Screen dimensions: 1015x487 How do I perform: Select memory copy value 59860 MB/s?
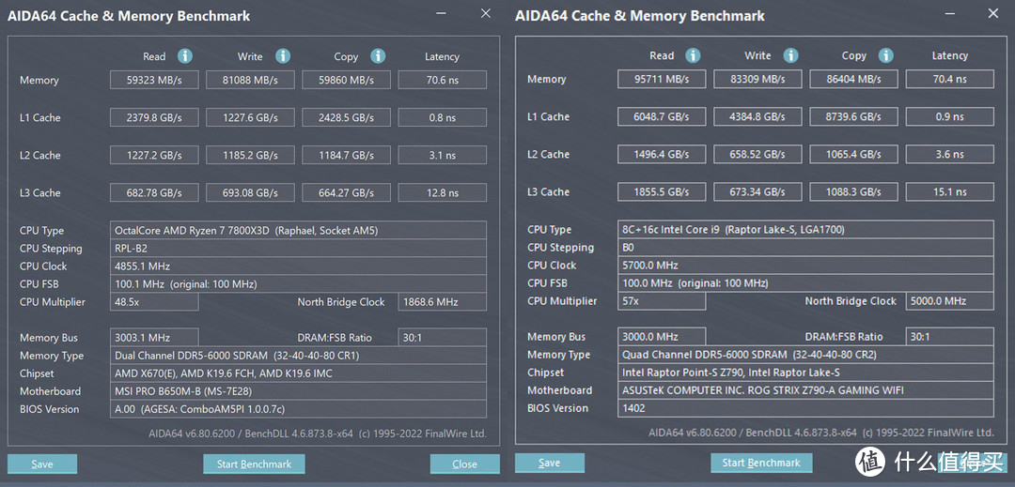pos(346,80)
